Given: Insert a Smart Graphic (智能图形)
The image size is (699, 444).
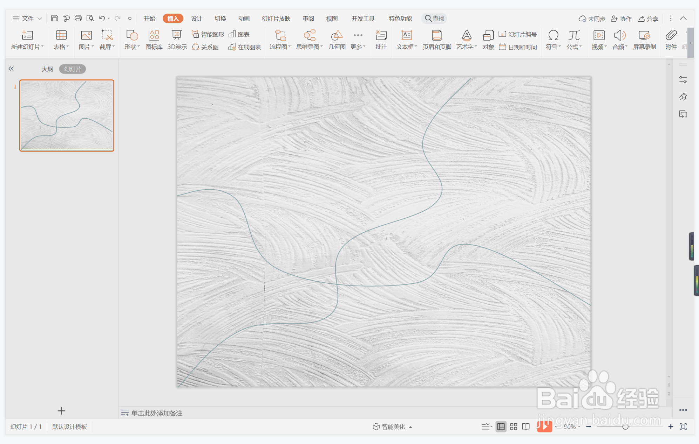Looking at the screenshot, I should coord(208,34).
